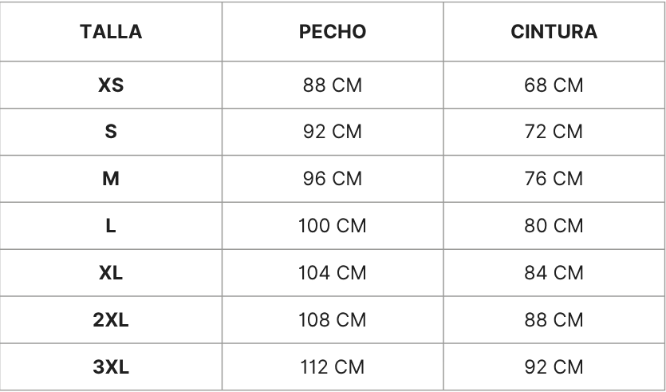Click the 88 CM chest value for XS
The image size is (666, 392).
[333, 85]
